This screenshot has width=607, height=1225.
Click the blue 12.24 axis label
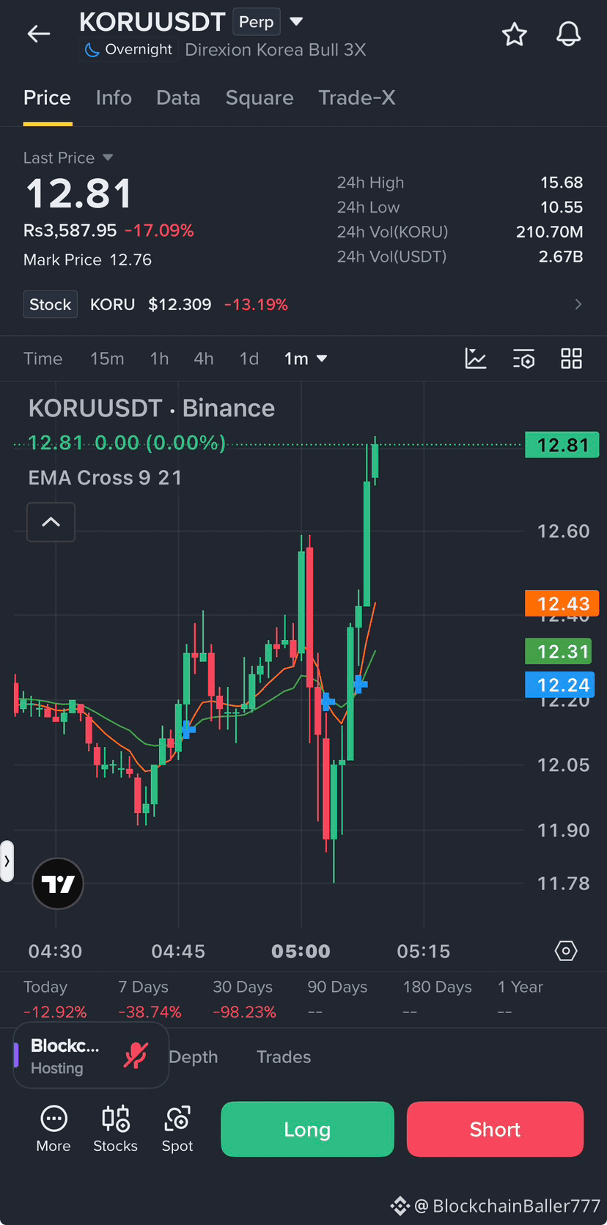tap(560, 685)
